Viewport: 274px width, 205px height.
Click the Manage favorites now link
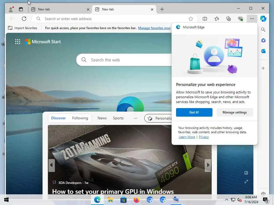[154, 28]
